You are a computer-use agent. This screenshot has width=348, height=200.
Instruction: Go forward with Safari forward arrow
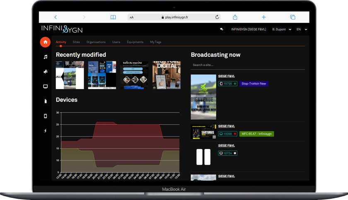click(84, 17)
